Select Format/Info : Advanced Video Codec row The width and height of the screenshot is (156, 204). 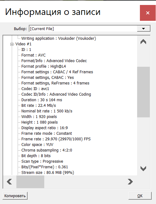[54, 61]
